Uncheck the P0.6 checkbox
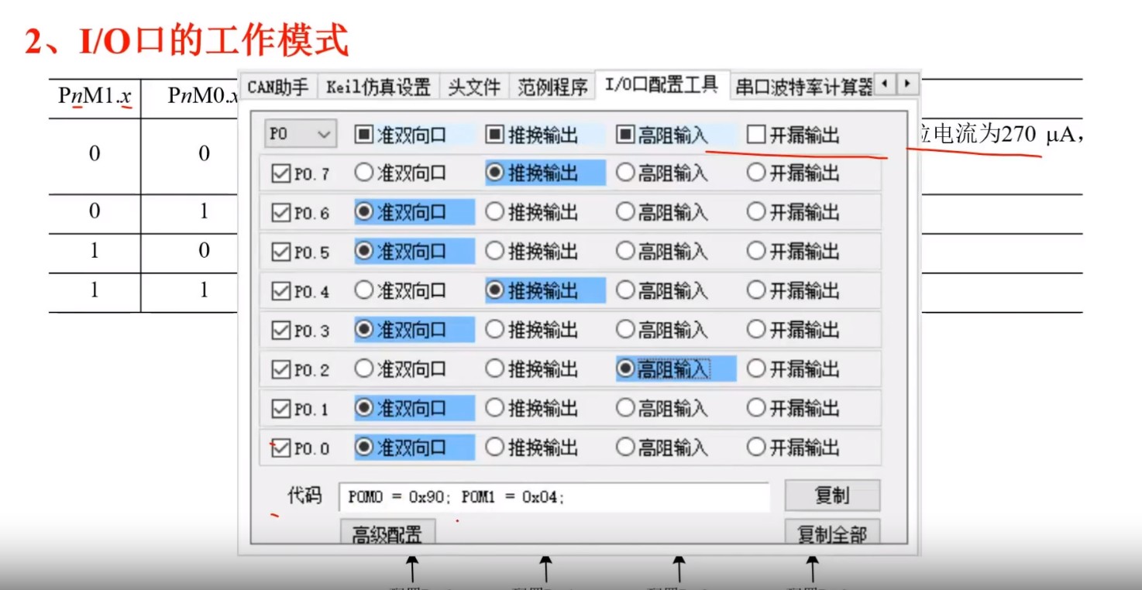1142x590 pixels. click(280, 213)
